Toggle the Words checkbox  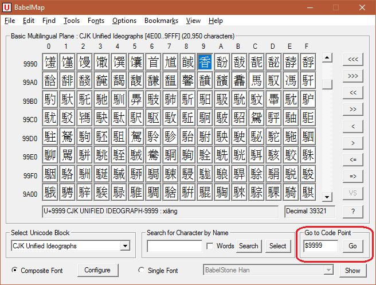210,246
